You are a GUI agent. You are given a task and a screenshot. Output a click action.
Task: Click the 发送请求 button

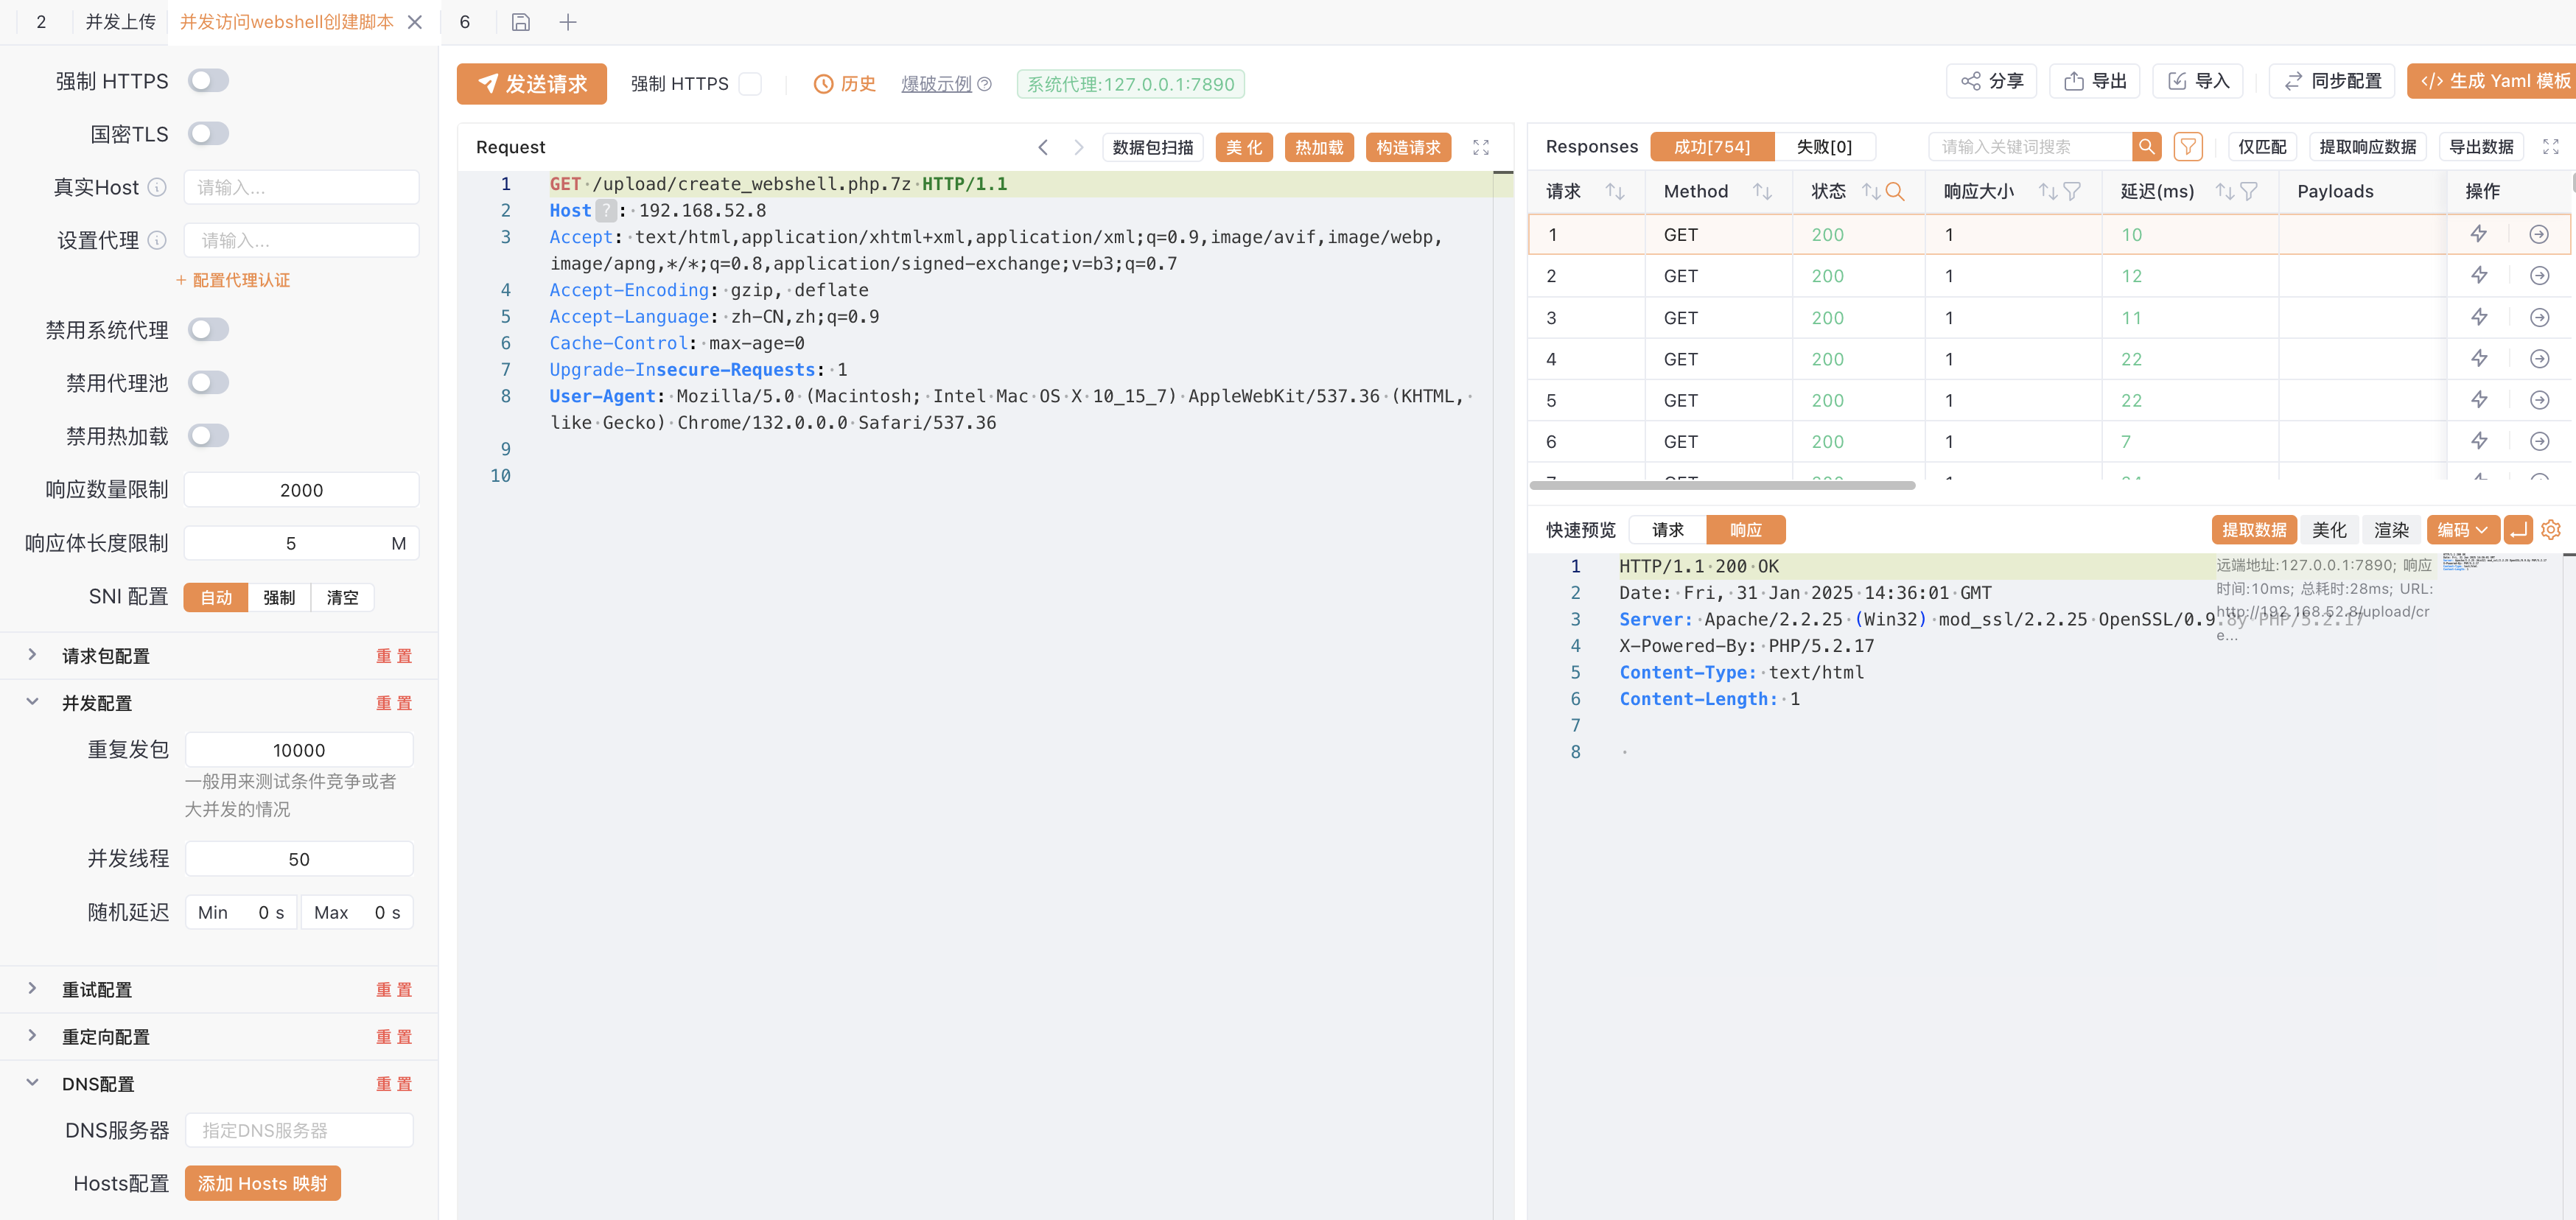point(532,84)
